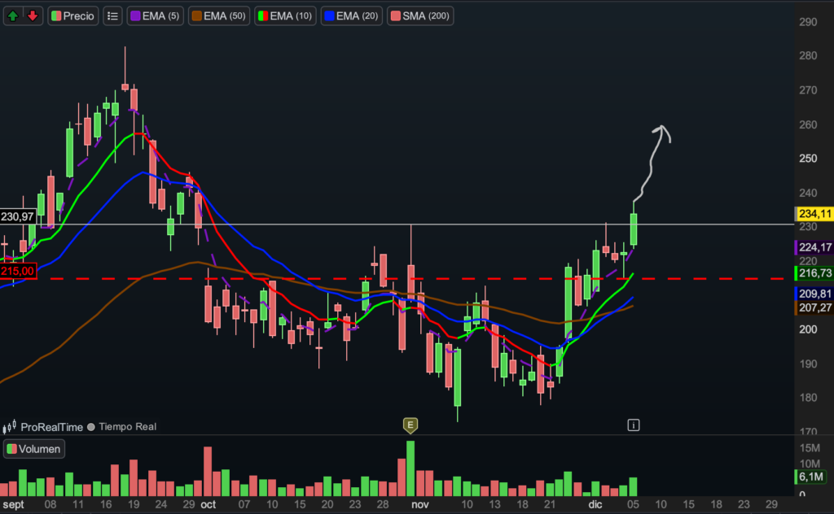The image size is (834, 514).
Task: Click the ProRealTime candlestick logo icon
Action: (11, 427)
